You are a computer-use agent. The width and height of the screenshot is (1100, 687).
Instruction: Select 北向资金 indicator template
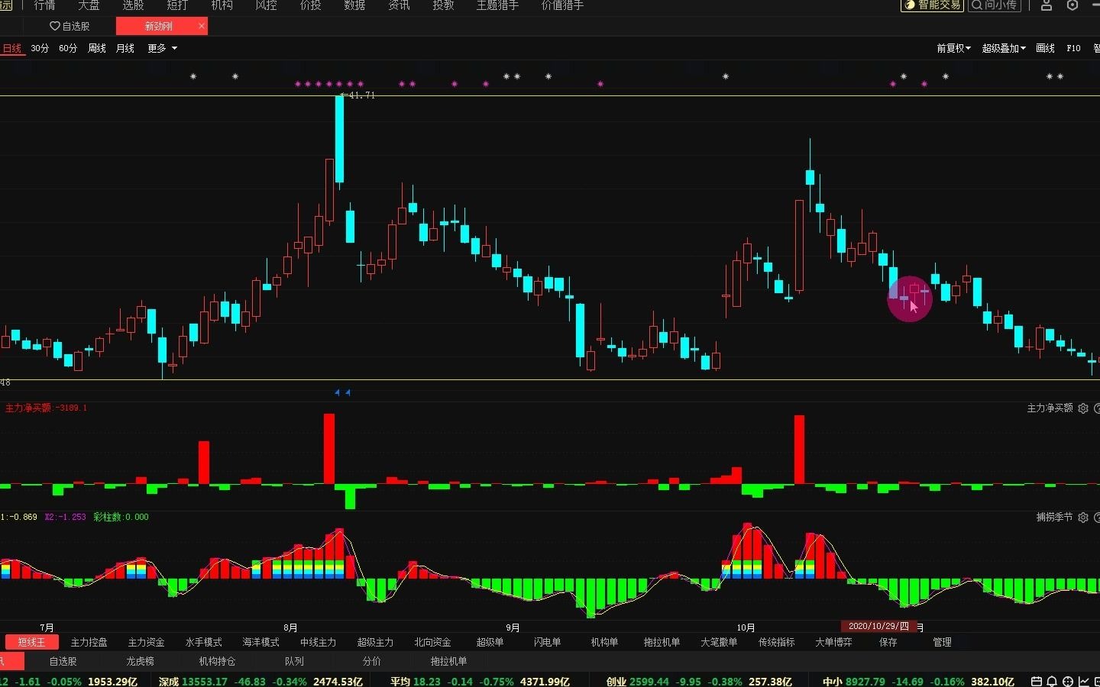pos(432,642)
